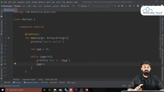Collapse while loop fold marker on line 13
This screenshot has height=92, width=164.
(x=12, y=57)
